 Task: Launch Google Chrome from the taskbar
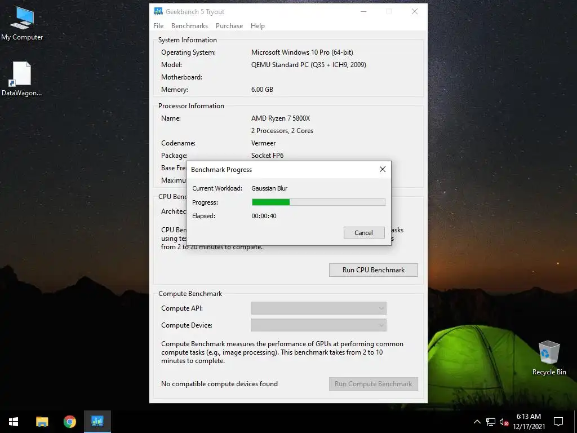pyautogui.click(x=69, y=422)
